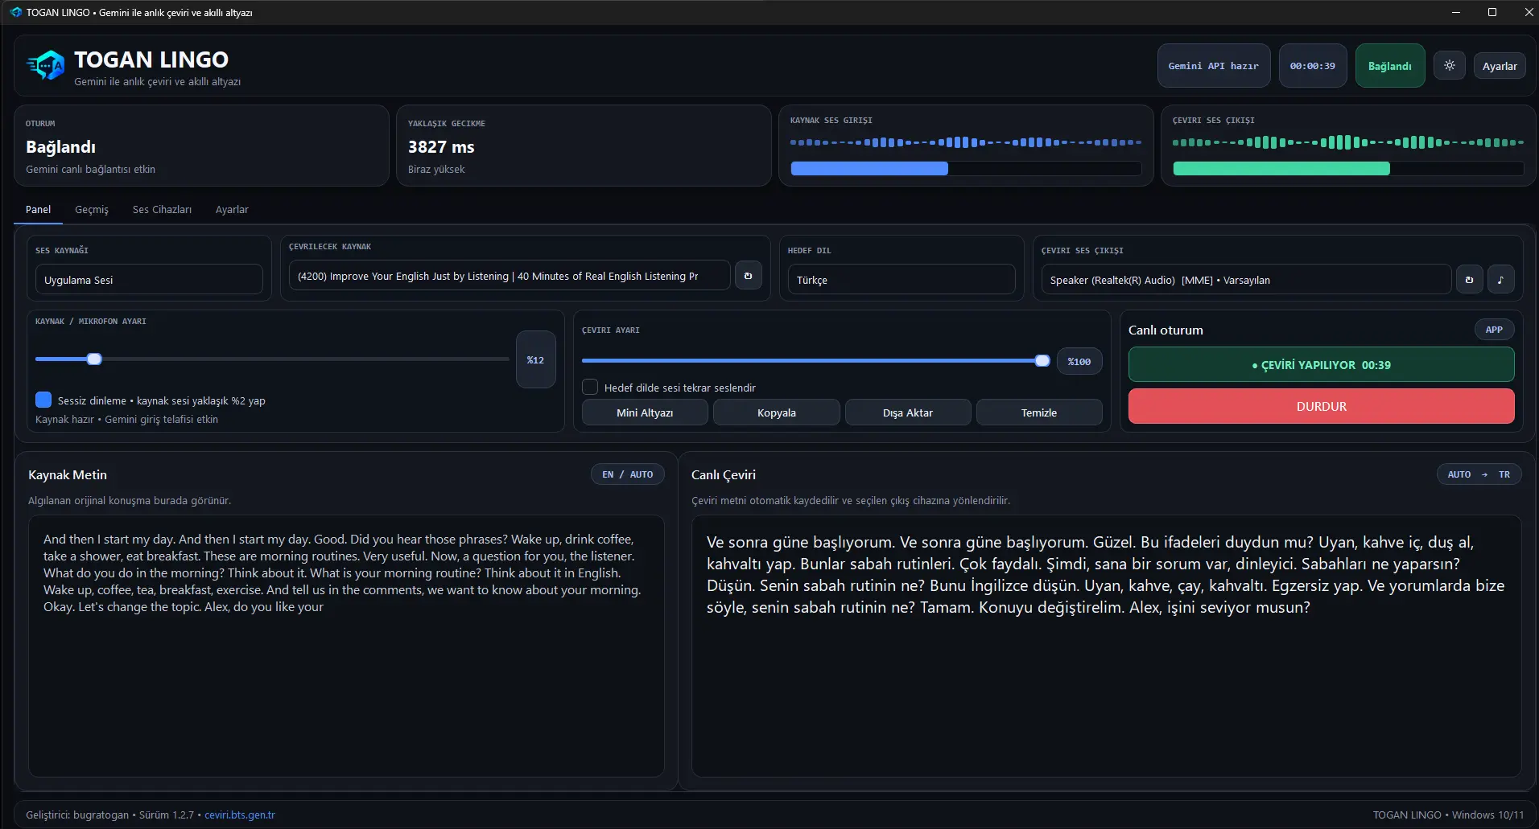
Task: Click the %100 translation level value box
Action: click(x=1079, y=361)
